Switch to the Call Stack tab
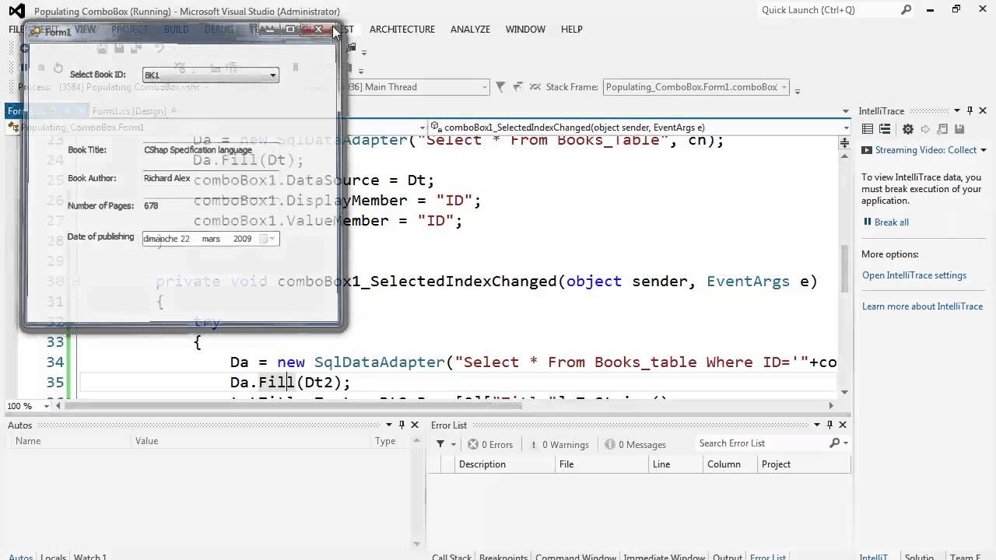 (x=451, y=556)
